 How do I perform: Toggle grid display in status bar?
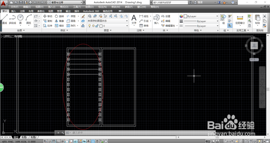click(x=54, y=141)
